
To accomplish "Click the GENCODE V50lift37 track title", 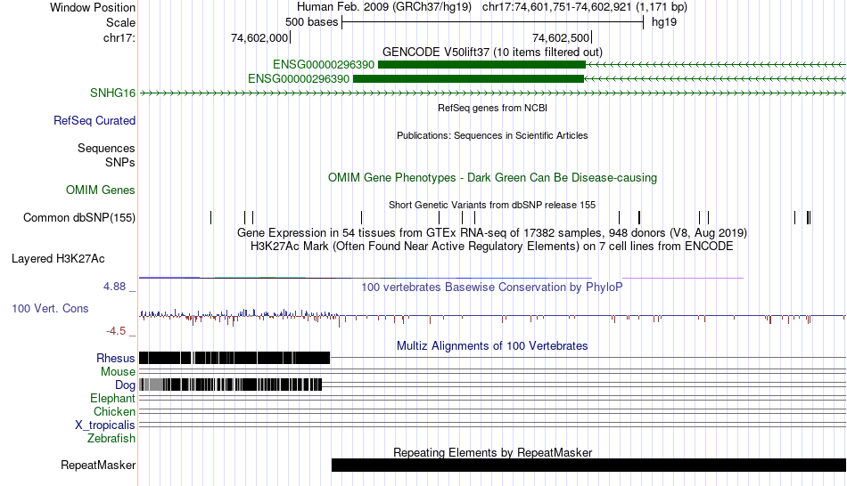I will tap(492, 52).
